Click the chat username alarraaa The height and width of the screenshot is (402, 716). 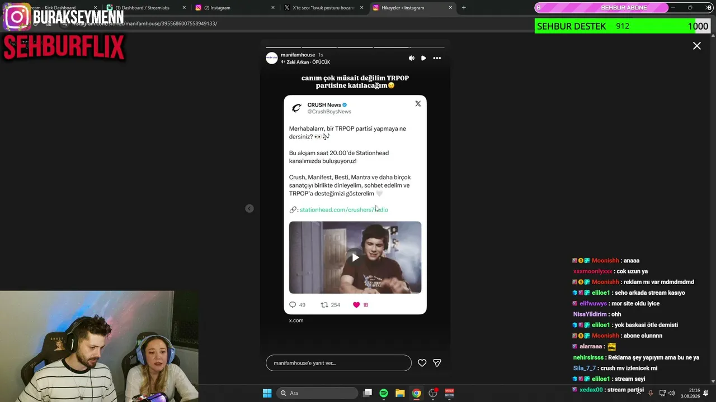coord(592,347)
